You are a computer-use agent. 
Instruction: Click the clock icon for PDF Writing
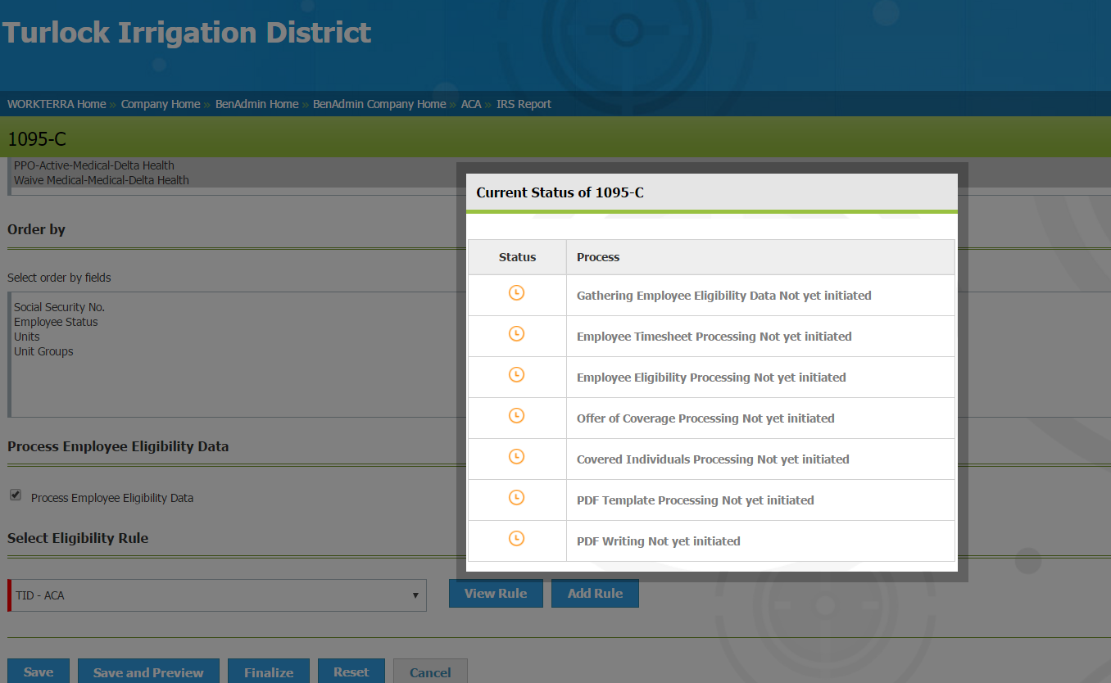click(x=516, y=539)
